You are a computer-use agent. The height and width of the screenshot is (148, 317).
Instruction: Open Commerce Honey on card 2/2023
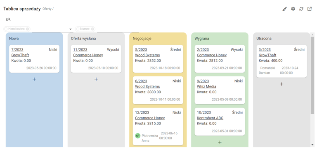[212, 55]
